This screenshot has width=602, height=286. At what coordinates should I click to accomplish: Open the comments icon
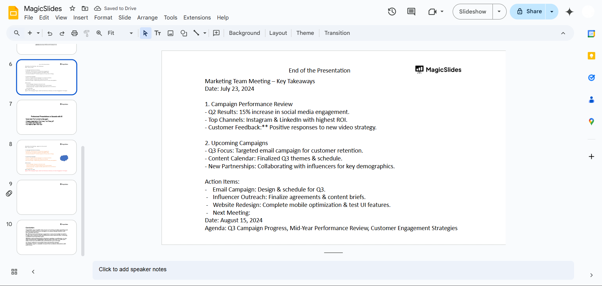tap(411, 12)
